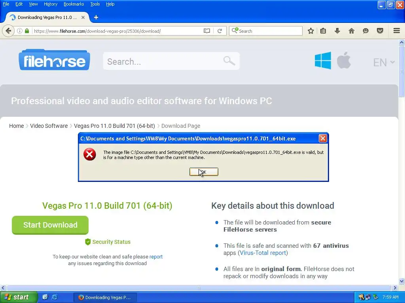Select the Windows platform logo
405x303 pixels.
323,60
